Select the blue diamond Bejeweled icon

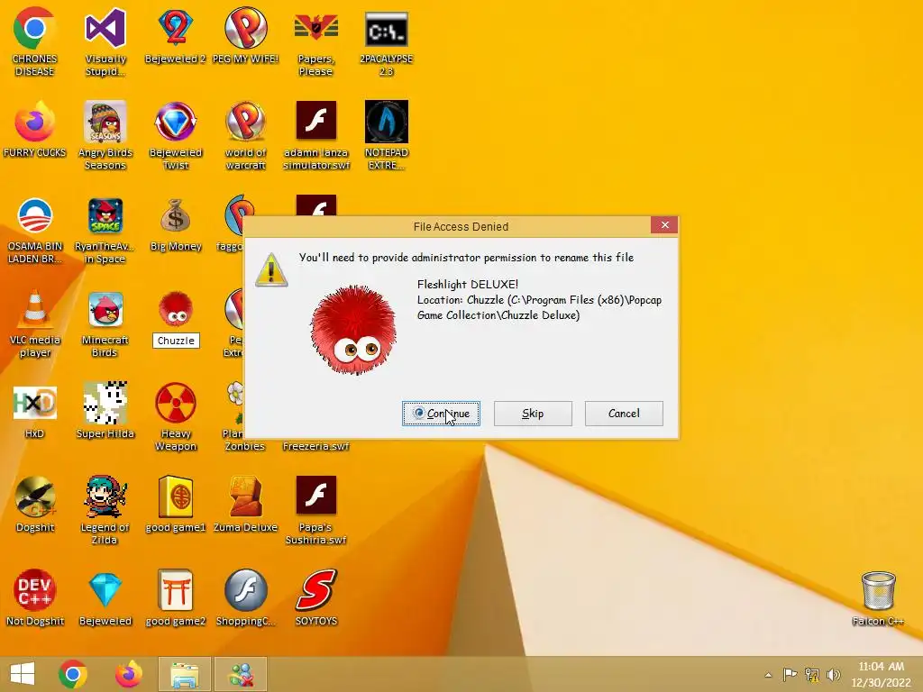pos(105,590)
